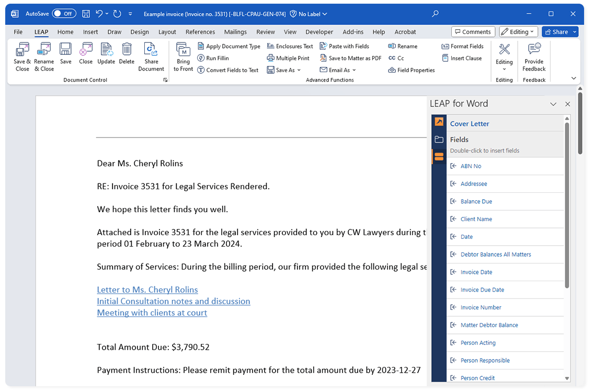Click the Delete trash icon
Viewport: 593px width, 392px height.
click(127, 50)
